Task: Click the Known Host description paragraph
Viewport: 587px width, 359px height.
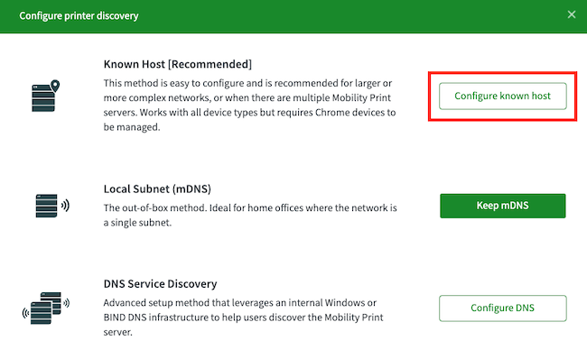Action: coord(249,105)
